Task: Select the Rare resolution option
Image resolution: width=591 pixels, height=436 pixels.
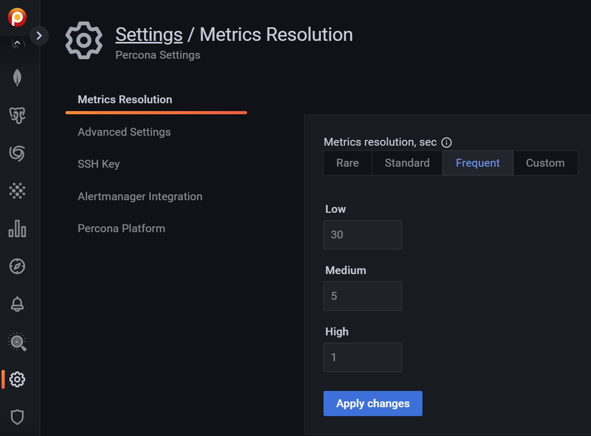Action: 348,163
